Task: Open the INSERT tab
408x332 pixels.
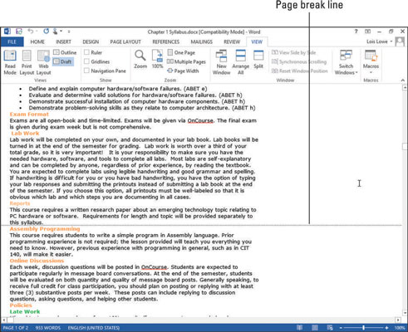Action: (63, 41)
